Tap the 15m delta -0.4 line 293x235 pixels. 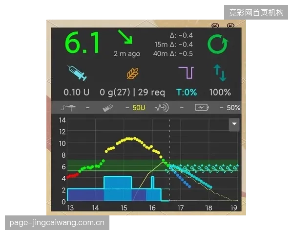(x=173, y=45)
